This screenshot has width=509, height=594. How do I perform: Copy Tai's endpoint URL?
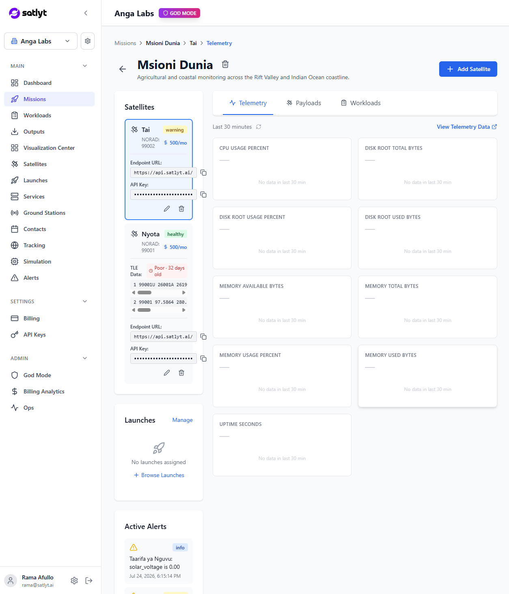(203, 173)
